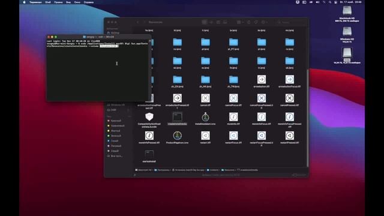Click the volume icon in menu bar
Viewport: 384px width, 216px height.
(x=317, y=2)
